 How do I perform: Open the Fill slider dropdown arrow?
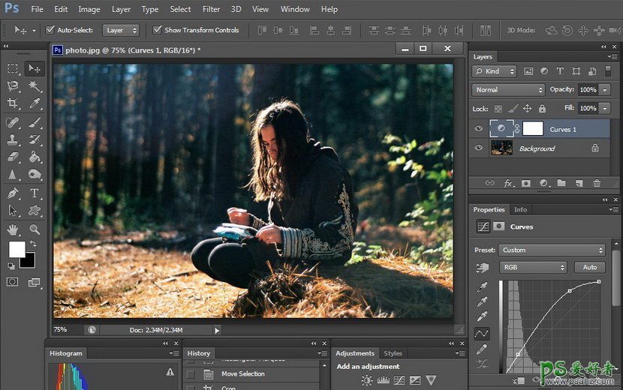(605, 108)
